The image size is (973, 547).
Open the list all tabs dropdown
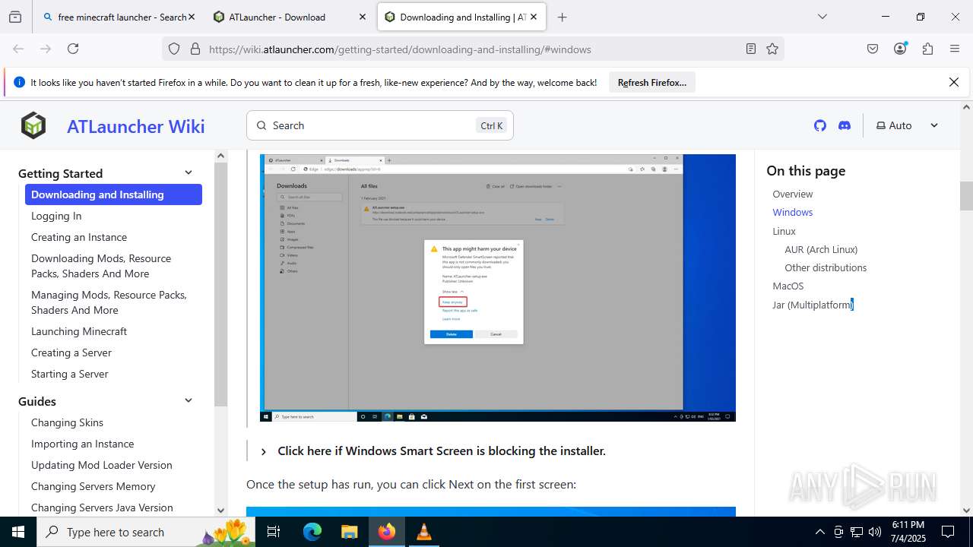pos(822,17)
